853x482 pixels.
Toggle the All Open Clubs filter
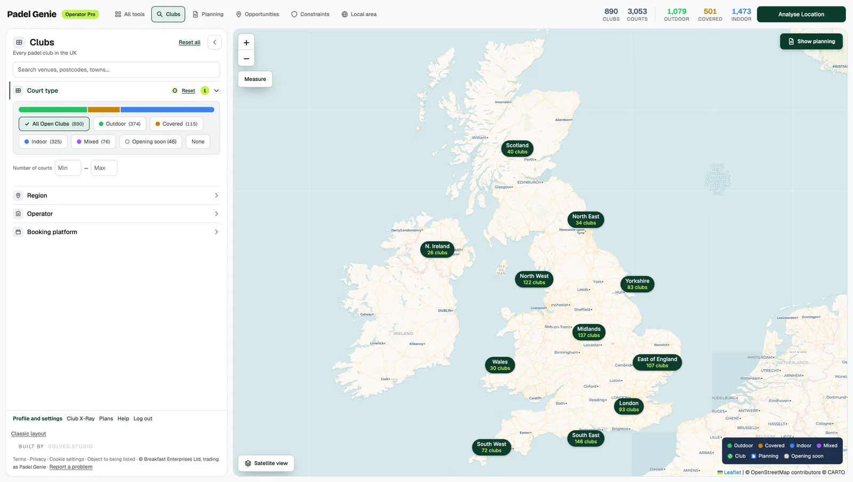tap(54, 124)
